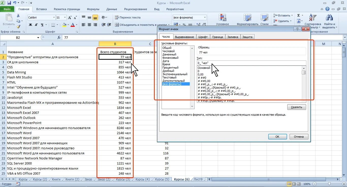Viewport: 347px width, 187px height.
Task: Open the Выравнивание tab in Format Cells
Action: click(184, 37)
